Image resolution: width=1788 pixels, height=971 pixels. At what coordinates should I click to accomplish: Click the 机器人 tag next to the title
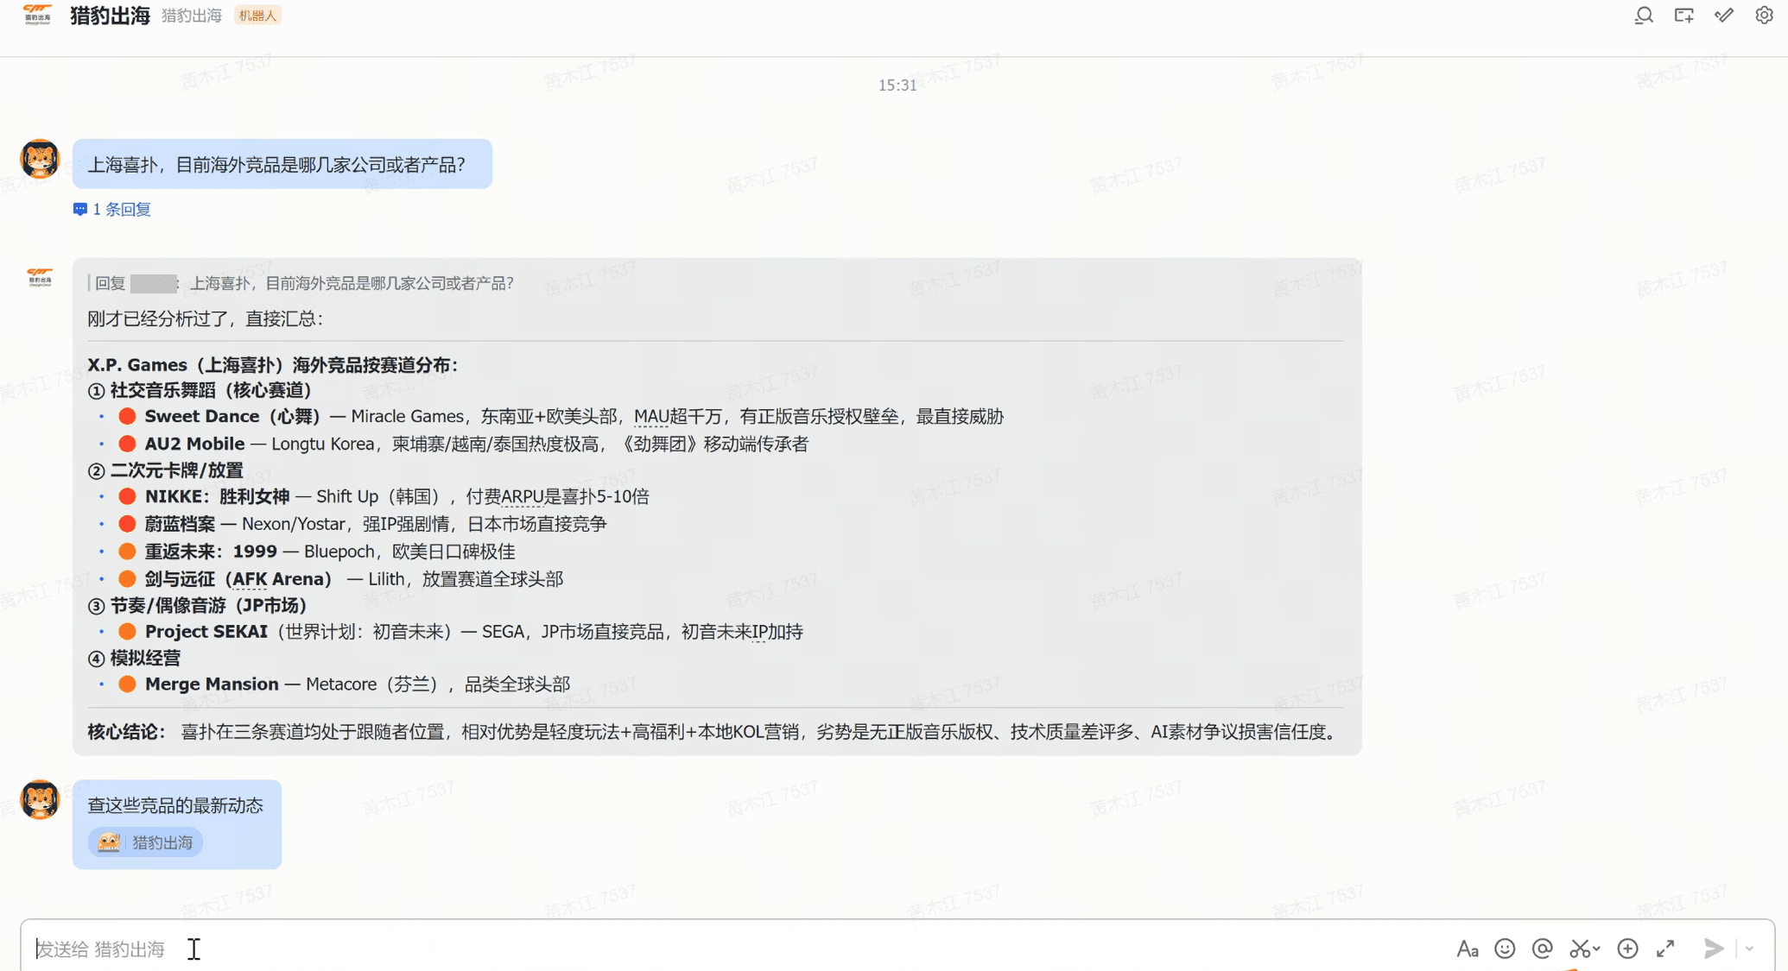click(x=257, y=16)
